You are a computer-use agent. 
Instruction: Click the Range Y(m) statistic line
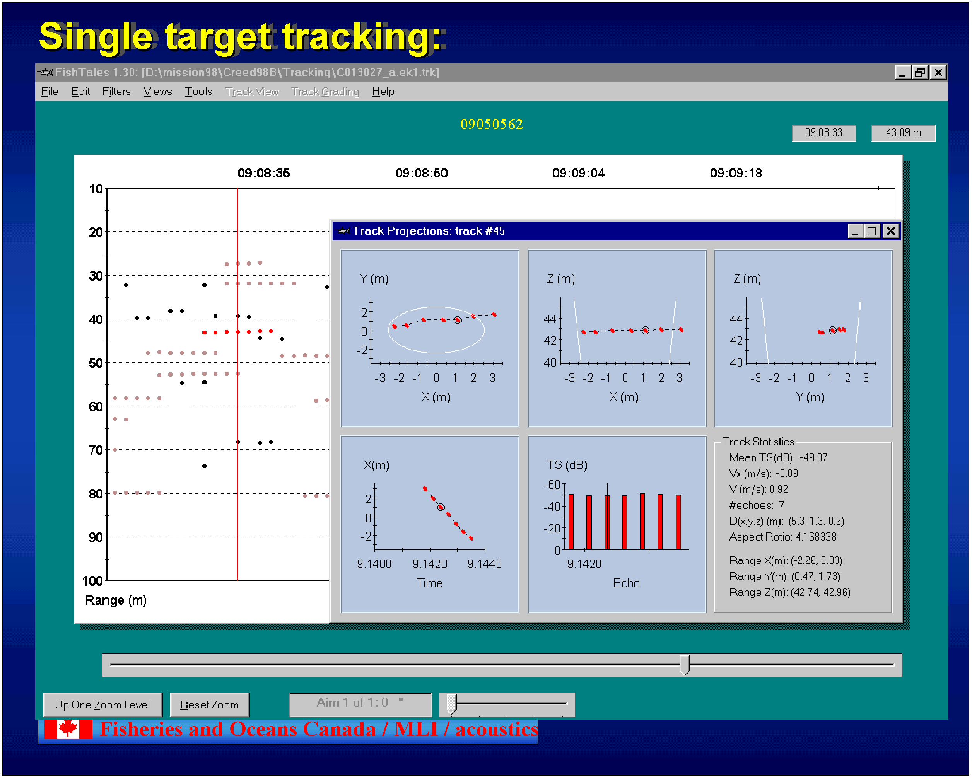tap(784, 577)
